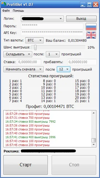The height and width of the screenshot is (178, 100).
Task: Click the balance value 0,01304480
Action: tap(77, 41)
